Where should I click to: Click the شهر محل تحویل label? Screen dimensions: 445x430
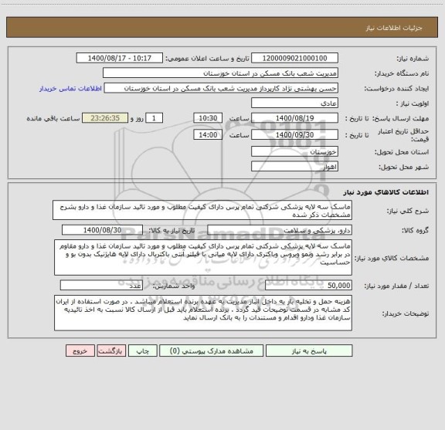(x=404, y=167)
